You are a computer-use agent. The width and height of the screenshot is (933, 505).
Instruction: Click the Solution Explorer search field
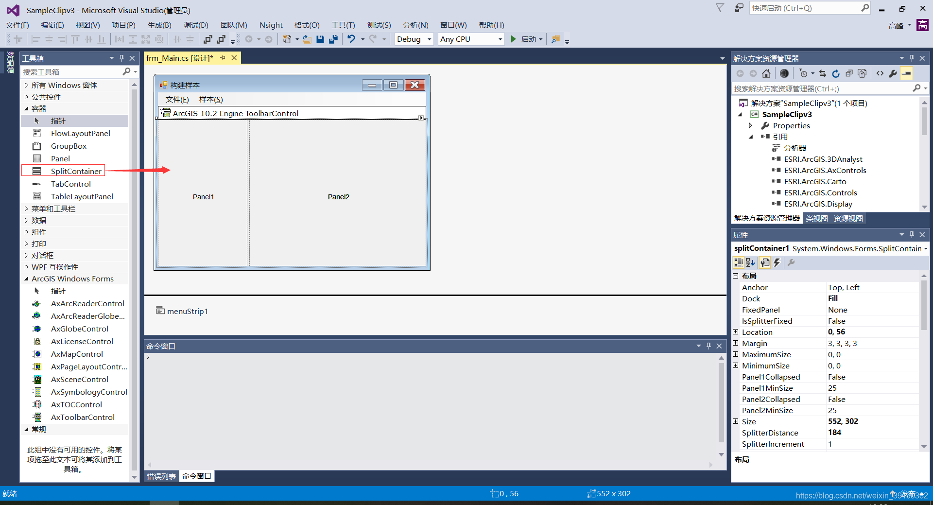(821, 88)
